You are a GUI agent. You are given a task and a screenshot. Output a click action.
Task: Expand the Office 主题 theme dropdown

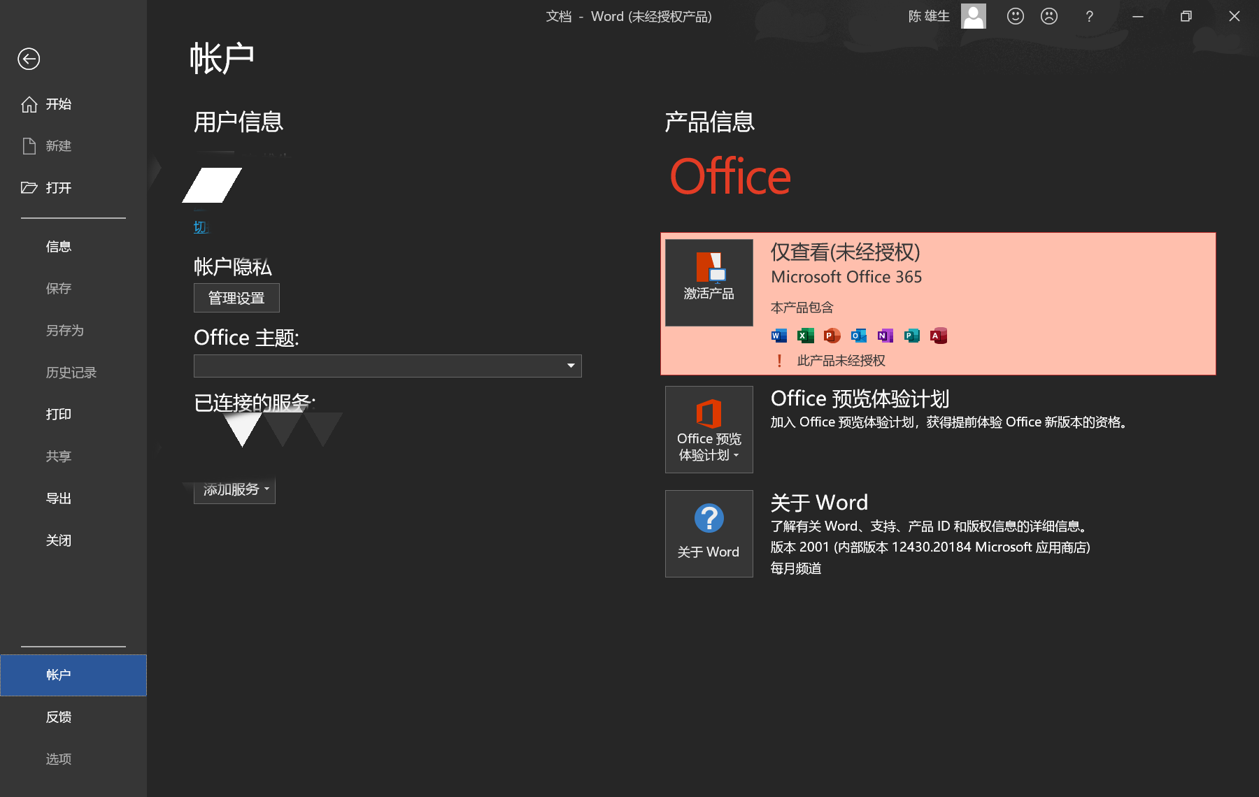(387, 366)
